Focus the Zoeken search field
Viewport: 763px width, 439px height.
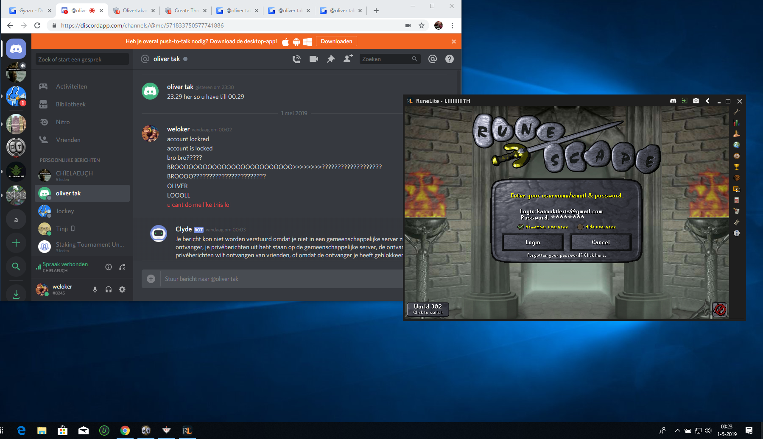click(390, 59)
